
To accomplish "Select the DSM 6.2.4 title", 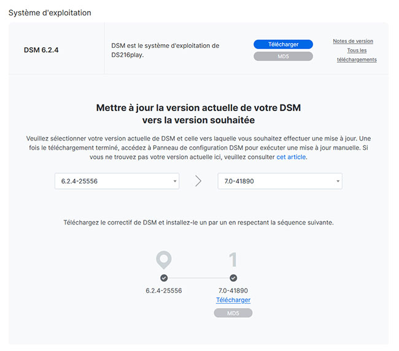I will pyautogui.click(x=42, y=50).
